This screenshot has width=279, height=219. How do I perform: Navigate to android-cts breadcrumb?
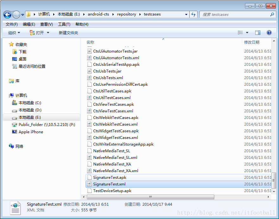point(98,14)
